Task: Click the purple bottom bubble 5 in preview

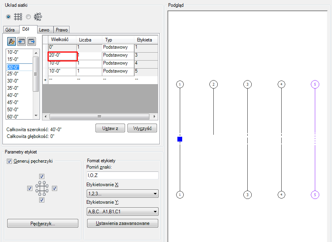Action: (x=315, y=195)
